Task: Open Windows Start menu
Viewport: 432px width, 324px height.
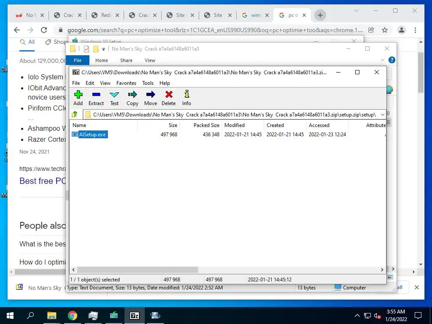Action: (x=10, y=316)
